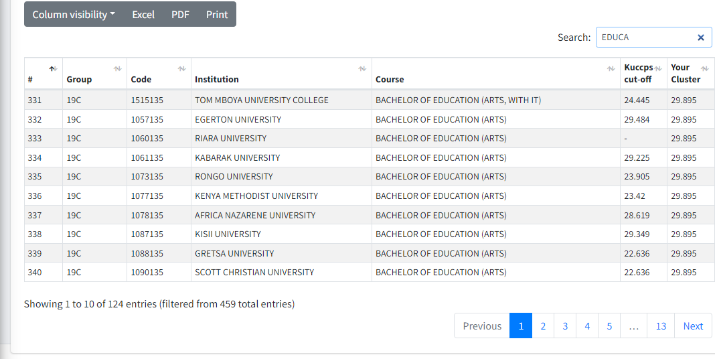Jump to page 13 of results
This screenshot has width=715, height=359.
click(661, 326)
